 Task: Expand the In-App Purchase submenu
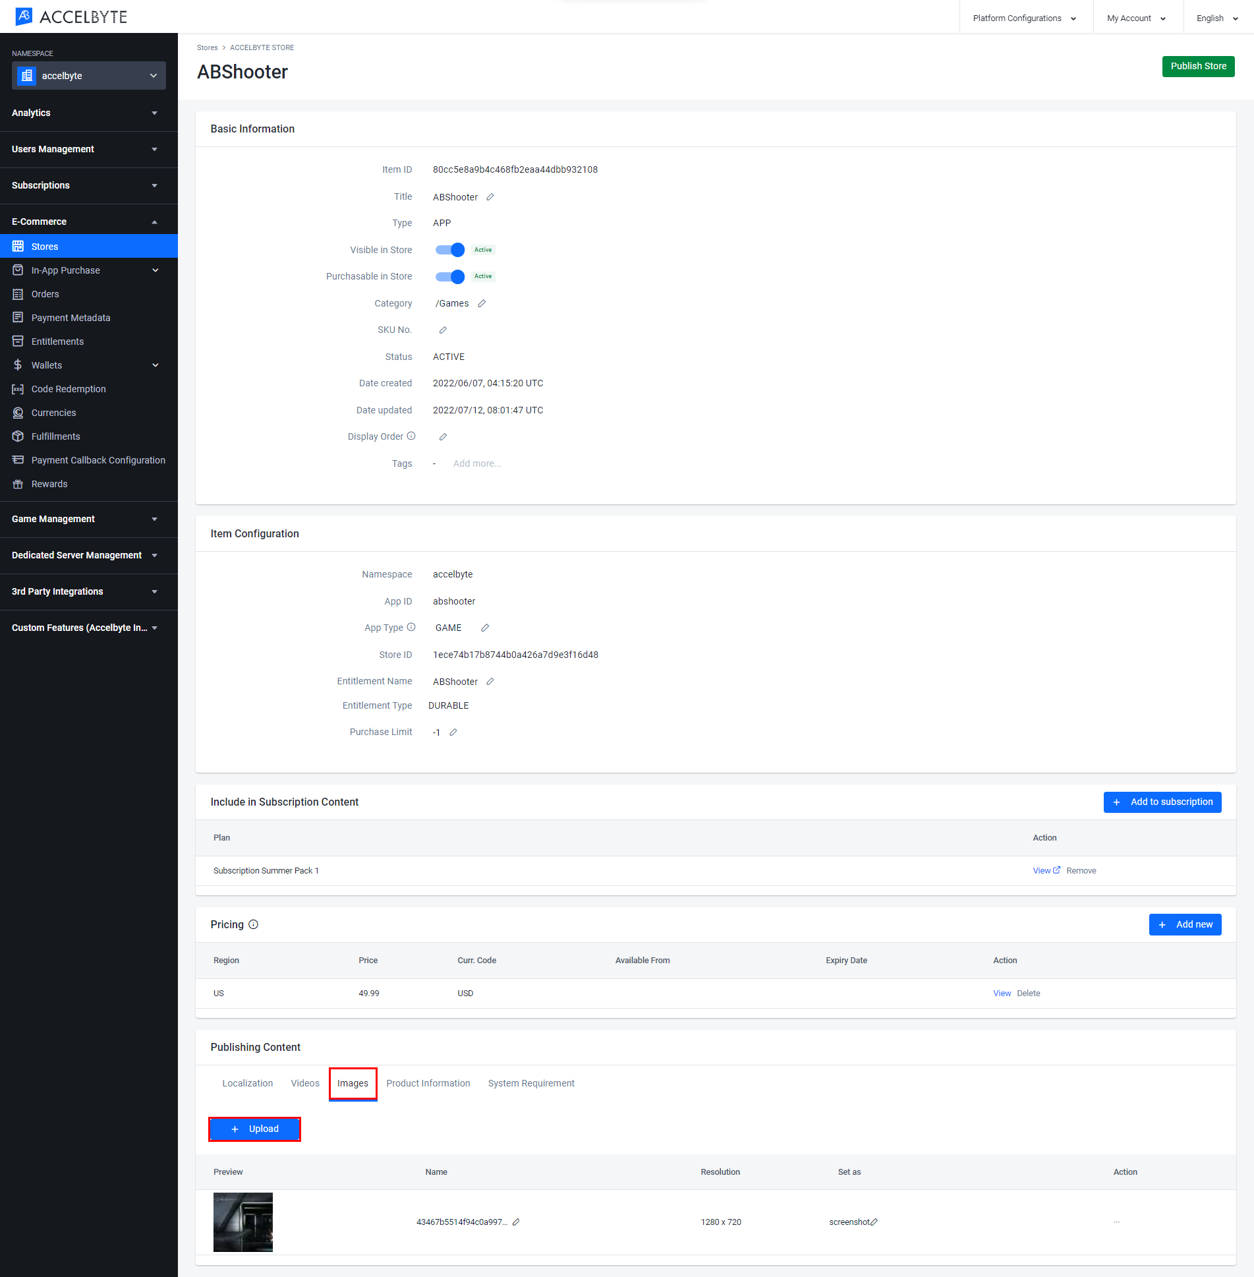(x=89, y=270)
